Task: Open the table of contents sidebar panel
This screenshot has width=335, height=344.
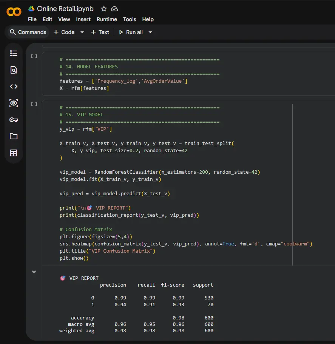Action: coord(14,53)
